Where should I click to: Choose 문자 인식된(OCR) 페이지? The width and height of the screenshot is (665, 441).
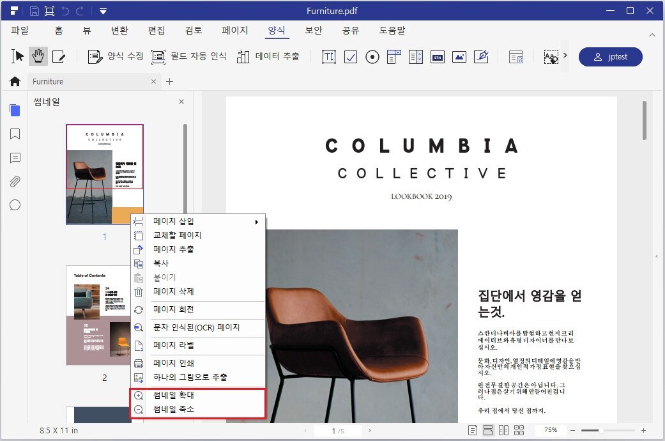pos(198,328)
